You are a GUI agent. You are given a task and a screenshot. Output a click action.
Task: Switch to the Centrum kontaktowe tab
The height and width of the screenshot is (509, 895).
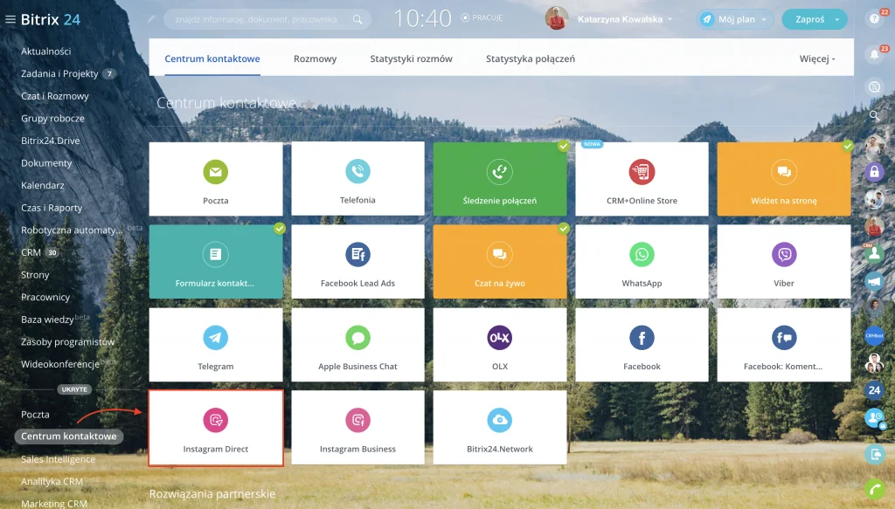(x=212, y=58)
